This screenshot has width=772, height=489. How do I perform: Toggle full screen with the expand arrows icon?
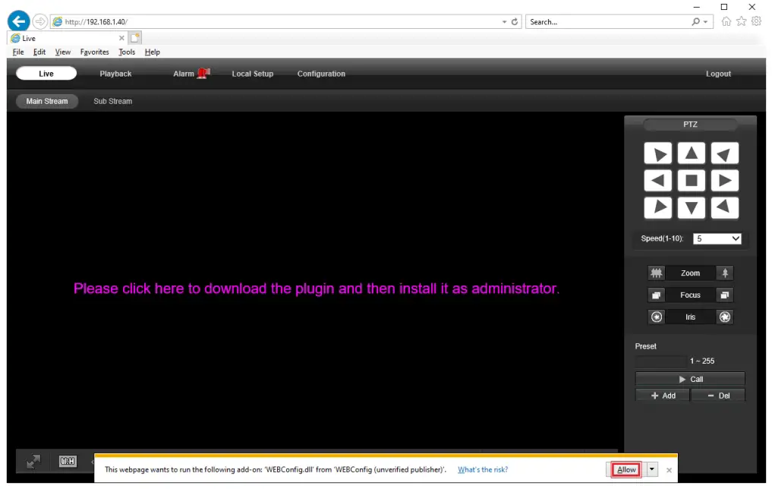tap(33, 462)
